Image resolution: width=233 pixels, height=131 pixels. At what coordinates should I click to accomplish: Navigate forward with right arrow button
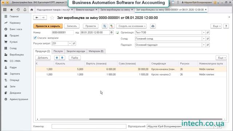point(43,18)
